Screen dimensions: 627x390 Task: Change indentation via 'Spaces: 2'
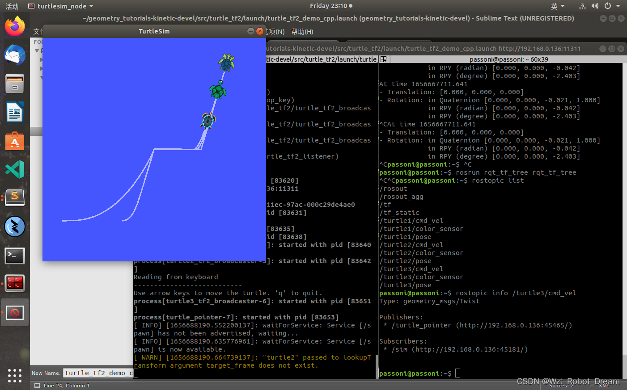point(561,386)
